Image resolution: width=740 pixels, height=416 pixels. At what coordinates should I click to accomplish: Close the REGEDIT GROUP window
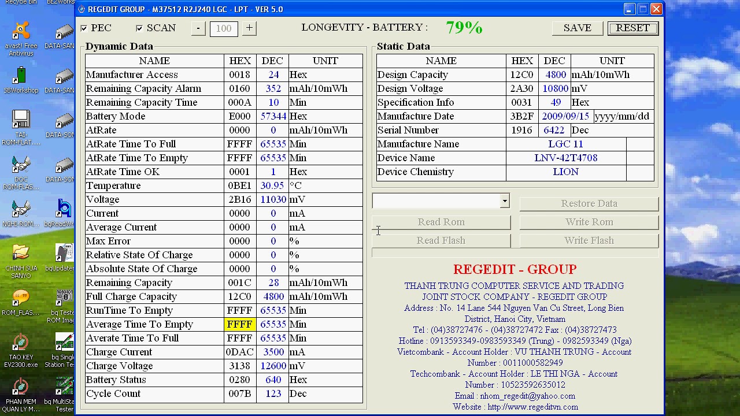pyautogui.click(x=656, y=9)
